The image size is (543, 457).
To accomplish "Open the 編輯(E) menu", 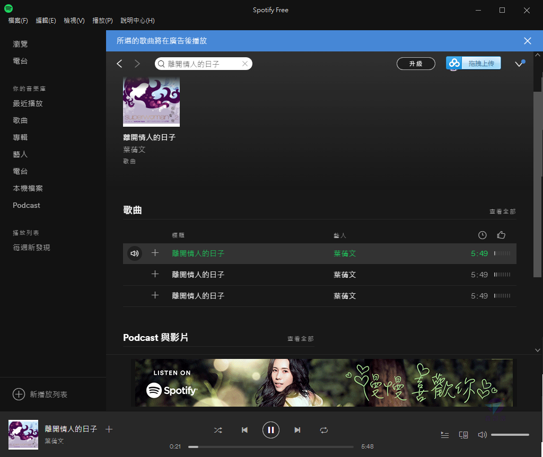I will pyautogui.click(x=46, y=21).
